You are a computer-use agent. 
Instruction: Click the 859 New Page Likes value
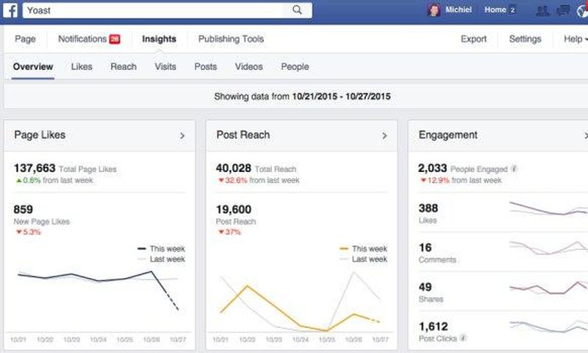(24, 210)
